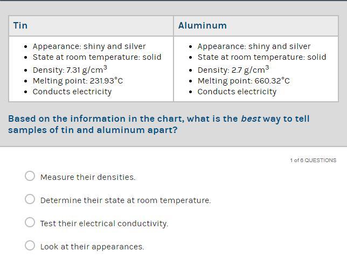This screenshot has height=272, width=347.
Task: Click the question prompt heading text
Action: [158, 124]
